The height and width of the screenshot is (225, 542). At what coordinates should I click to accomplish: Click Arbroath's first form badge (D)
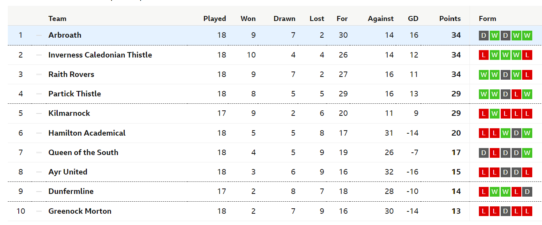coord(484,36)
